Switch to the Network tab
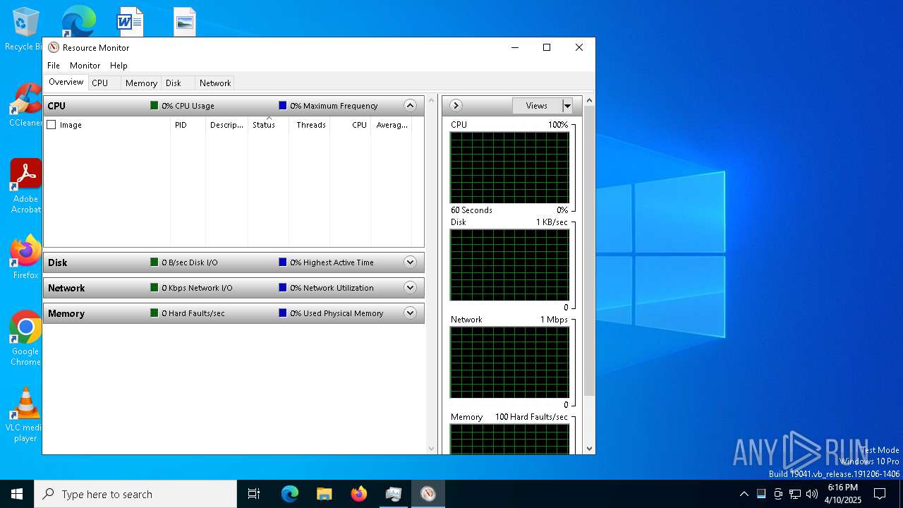 tap(215, 83)
